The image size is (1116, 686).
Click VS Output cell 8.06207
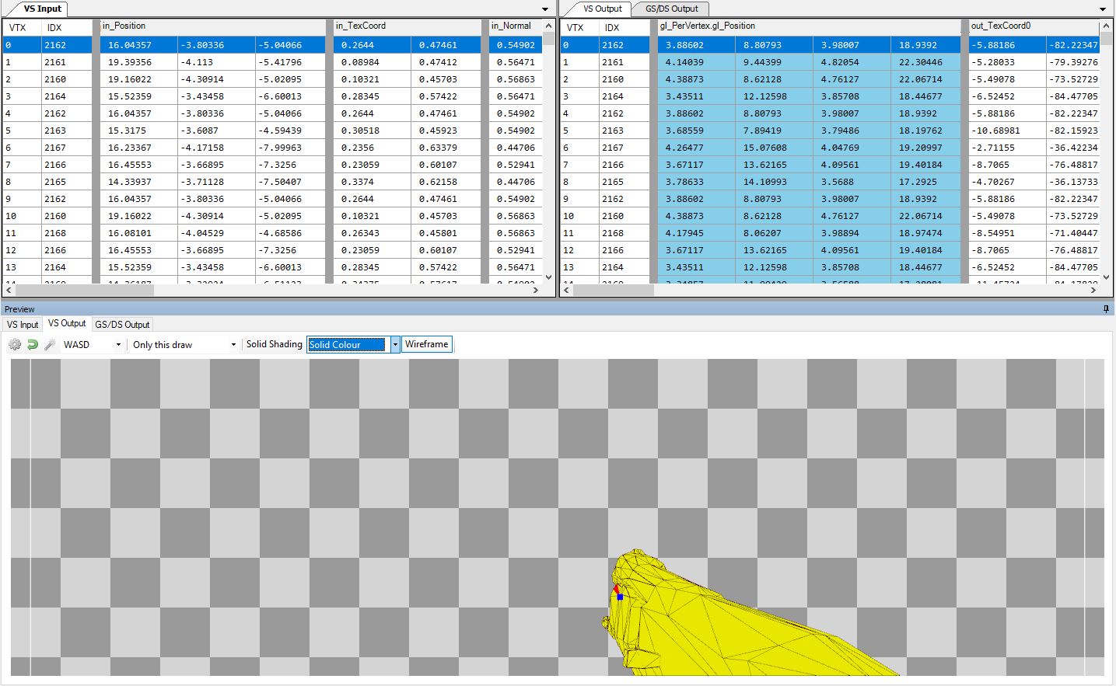[x=775, y=233]
